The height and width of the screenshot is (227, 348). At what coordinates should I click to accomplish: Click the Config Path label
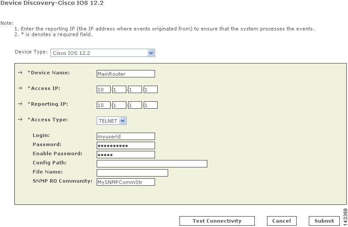click(50, 163)
